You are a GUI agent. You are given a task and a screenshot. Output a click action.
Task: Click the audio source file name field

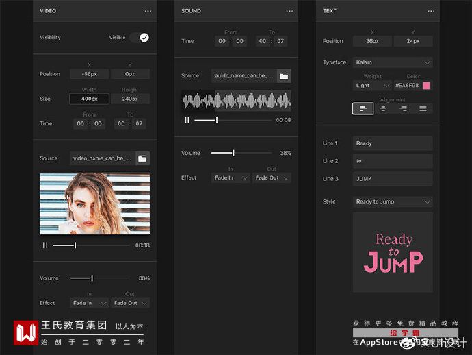(x=244, y=76)
